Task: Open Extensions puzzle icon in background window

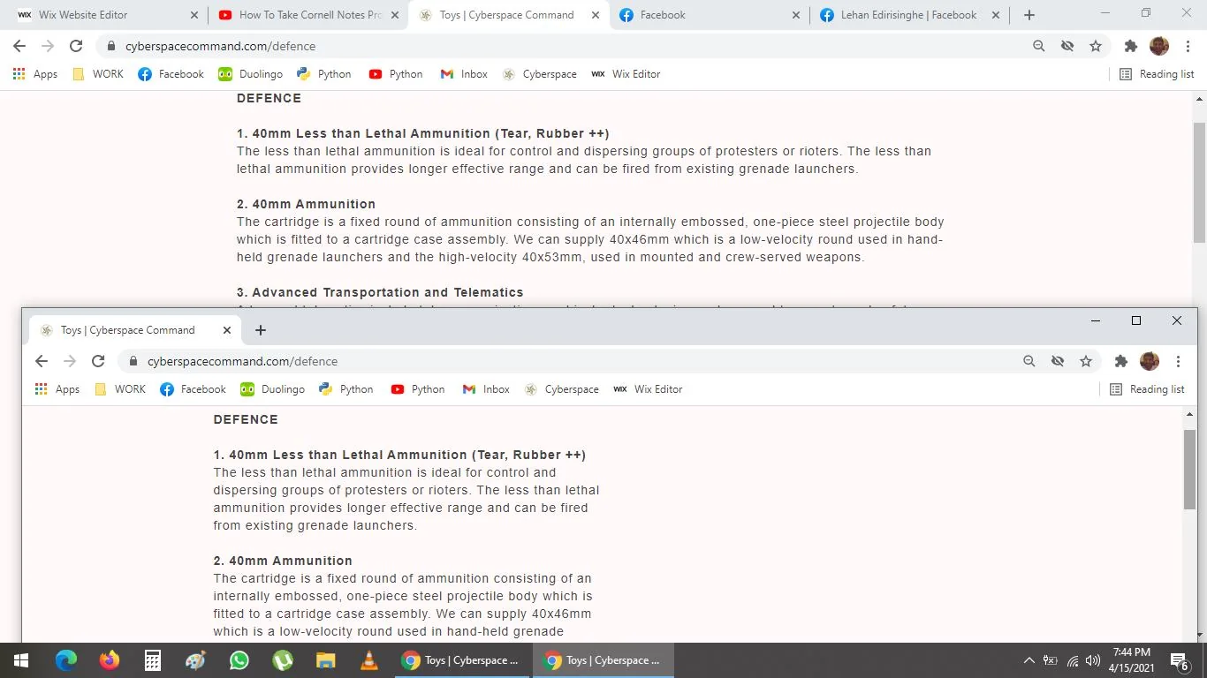Action: 1130,46
